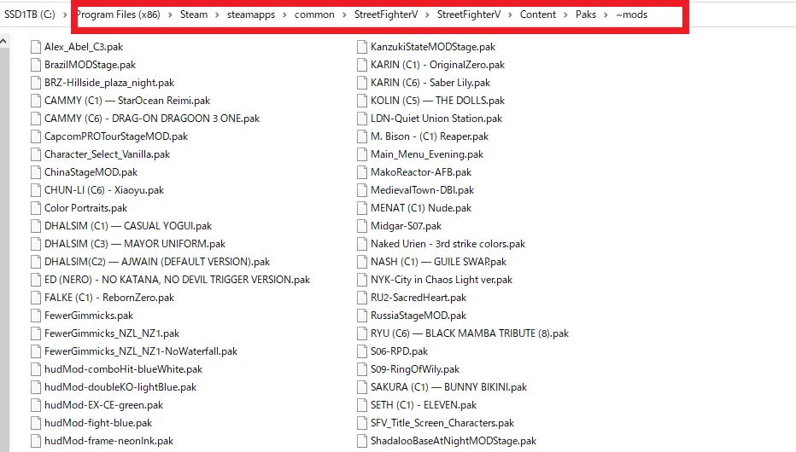Click the file icon next to BrazilMODStage.pak
The width and height of the screenshot is (796, 452).
pyautogui.click(x=36, y=65)
